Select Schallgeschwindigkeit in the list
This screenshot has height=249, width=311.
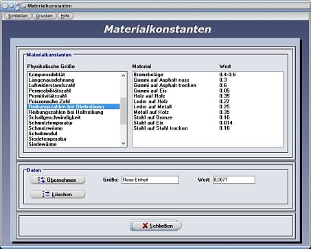pyautogui.click(x=73, y=117)
